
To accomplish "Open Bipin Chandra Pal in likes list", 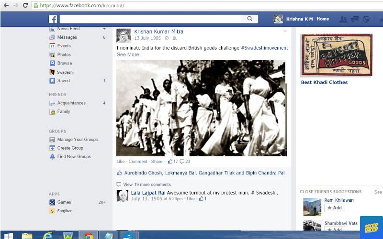I will tap(265, 173).
